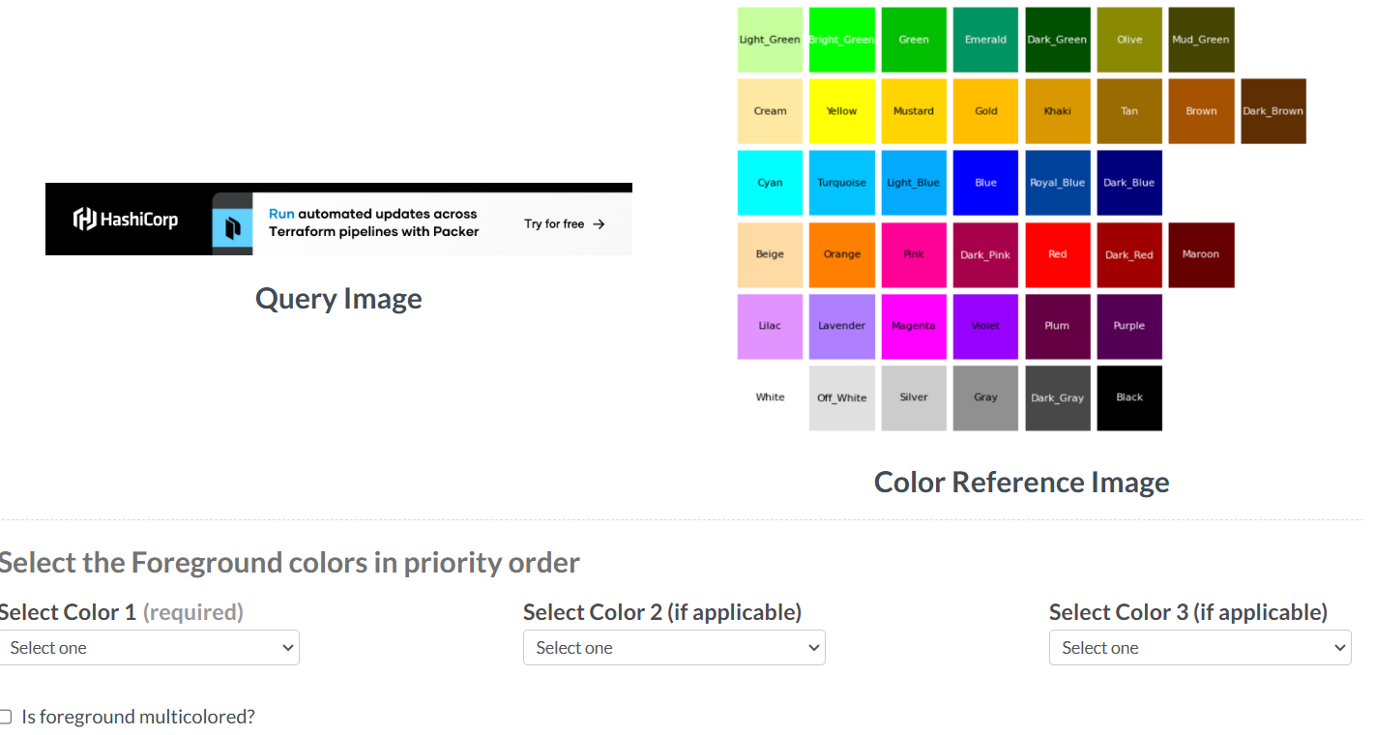The width and height of the screenshot is (1375, 735).
Task: Check the 'Is foreground multicolored?' checkbox
Action: tap(5, 717)
